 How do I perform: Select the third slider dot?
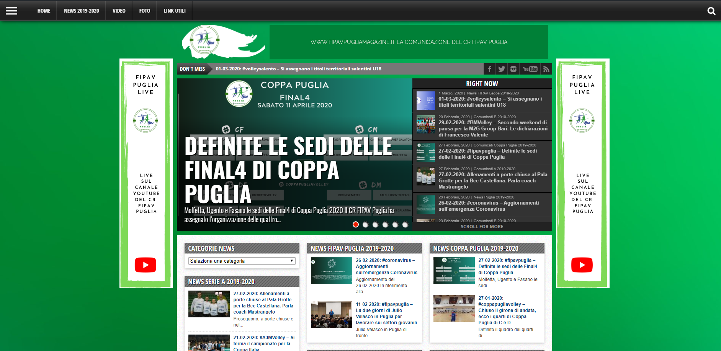pos(375,224)
